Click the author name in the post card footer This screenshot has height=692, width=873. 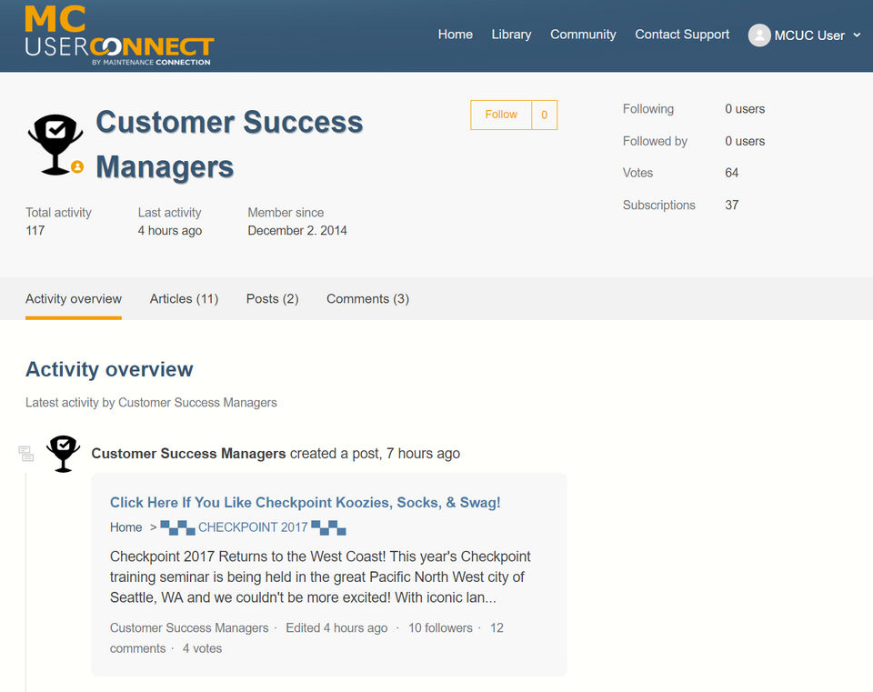(189, 628)
